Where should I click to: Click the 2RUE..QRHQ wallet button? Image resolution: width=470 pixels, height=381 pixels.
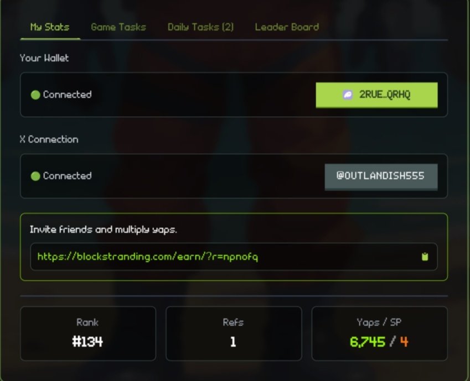tap(376, 95)
